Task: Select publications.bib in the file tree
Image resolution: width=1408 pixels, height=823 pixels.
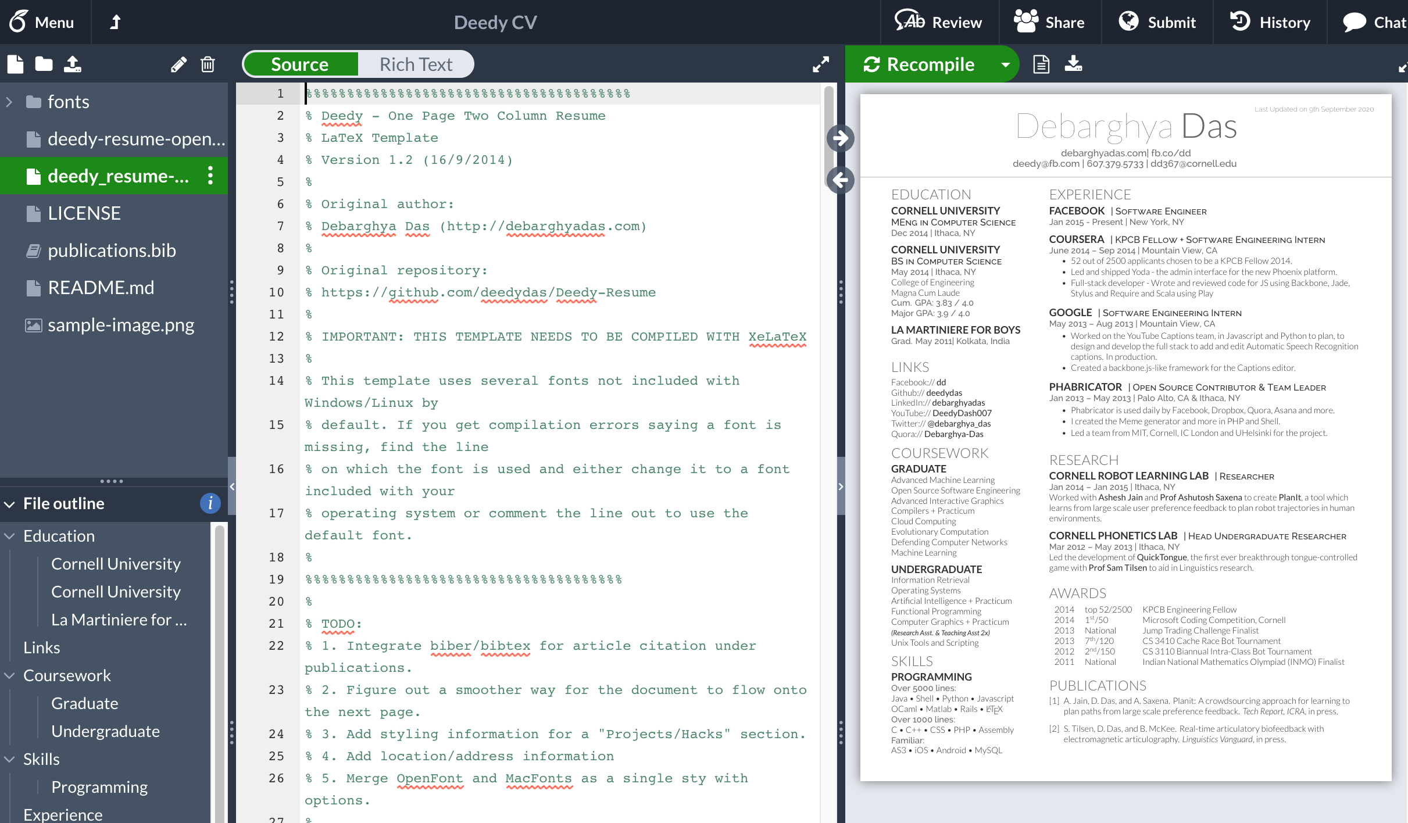Action: tap(112, 251)
